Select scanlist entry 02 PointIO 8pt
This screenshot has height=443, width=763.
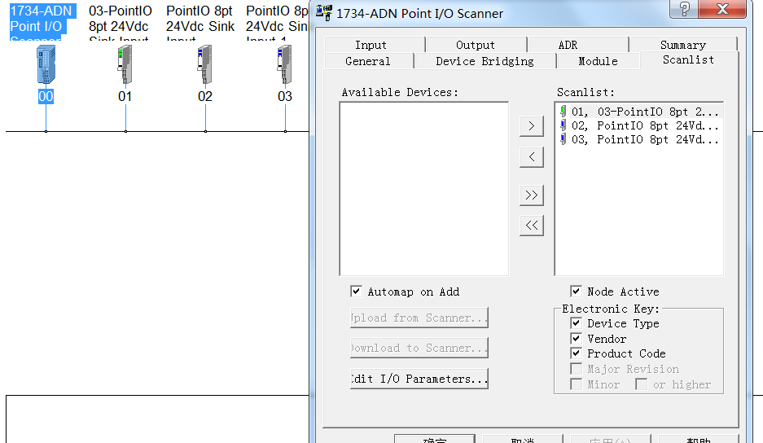[x=645, y=125]
